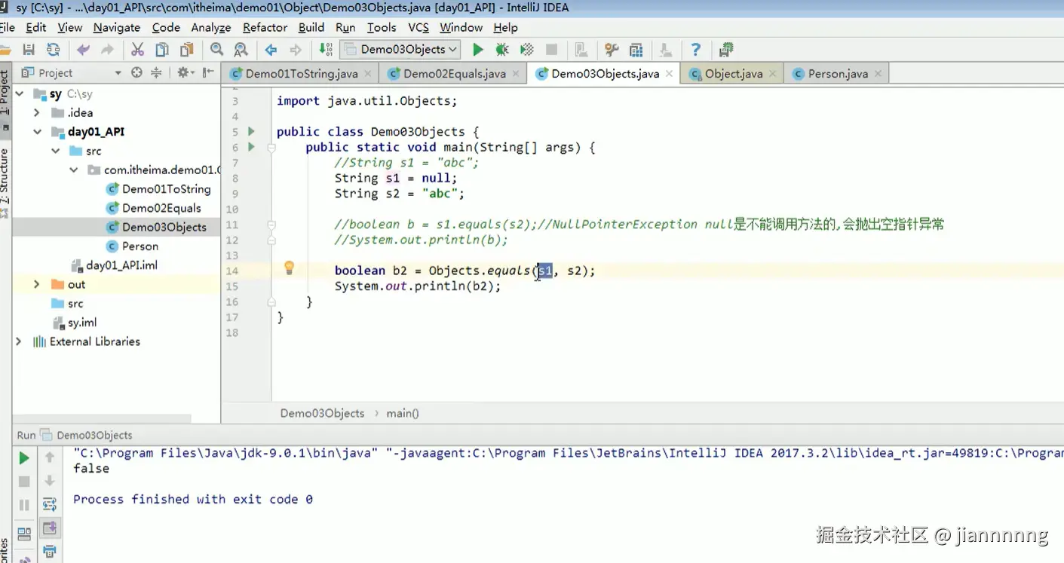Open the Navigate menu

(116, 27)
